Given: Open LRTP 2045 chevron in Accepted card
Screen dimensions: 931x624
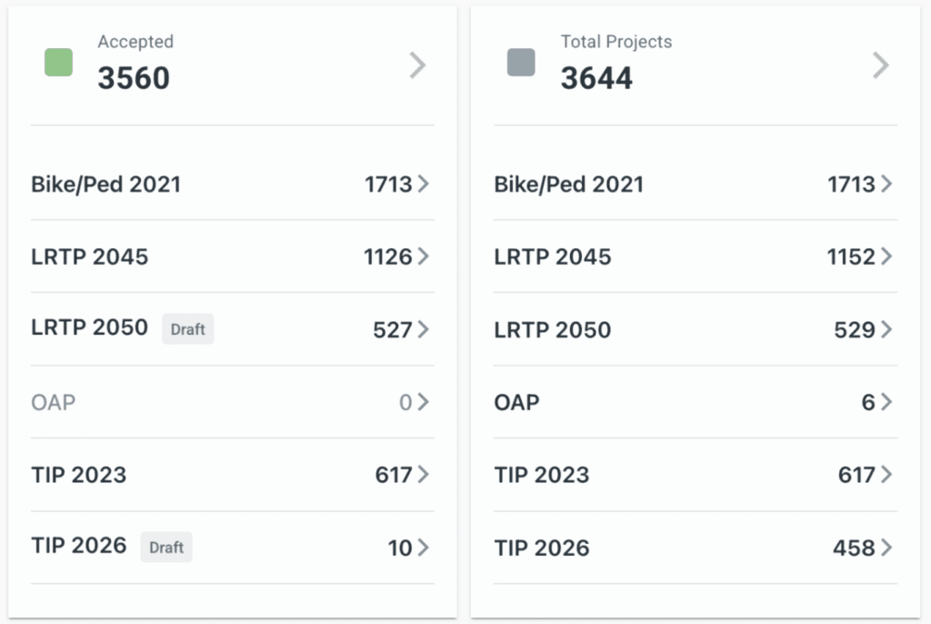Looking at the screenshot, I should pyautogui.click(x=423, y=257).
